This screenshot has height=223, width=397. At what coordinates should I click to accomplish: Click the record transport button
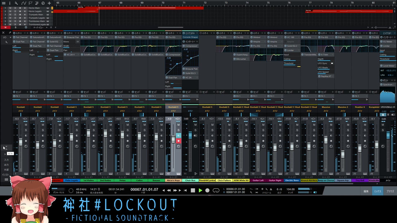pos(207,190)
